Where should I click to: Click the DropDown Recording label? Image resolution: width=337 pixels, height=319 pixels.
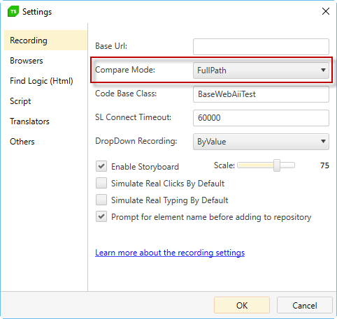pyautogui.click(x=136, y=141)
